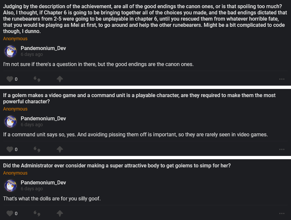Share the command unit video game answer
The width and height of the screenshot is (291, 220).
coord(60,149)
